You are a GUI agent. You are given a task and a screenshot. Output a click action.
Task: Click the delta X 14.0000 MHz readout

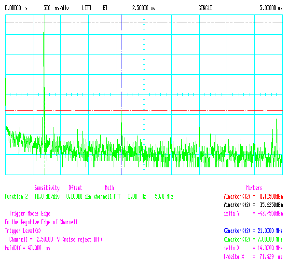pos(253,248)
